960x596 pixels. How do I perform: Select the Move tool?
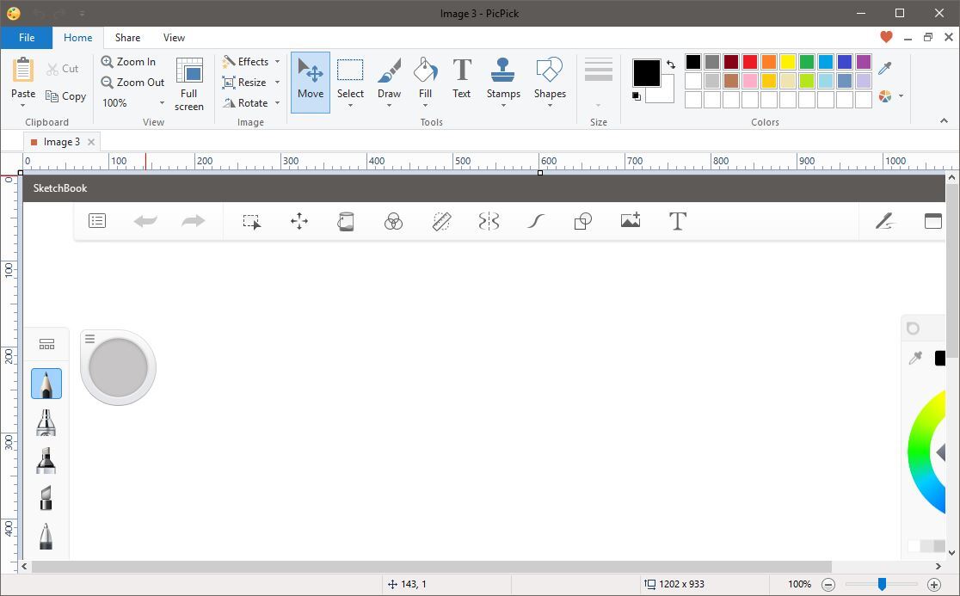pyautogui.click(x=311, y=82)
